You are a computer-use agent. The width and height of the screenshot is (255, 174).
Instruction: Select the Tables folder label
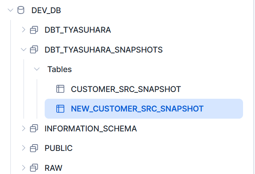pos(59,69)
